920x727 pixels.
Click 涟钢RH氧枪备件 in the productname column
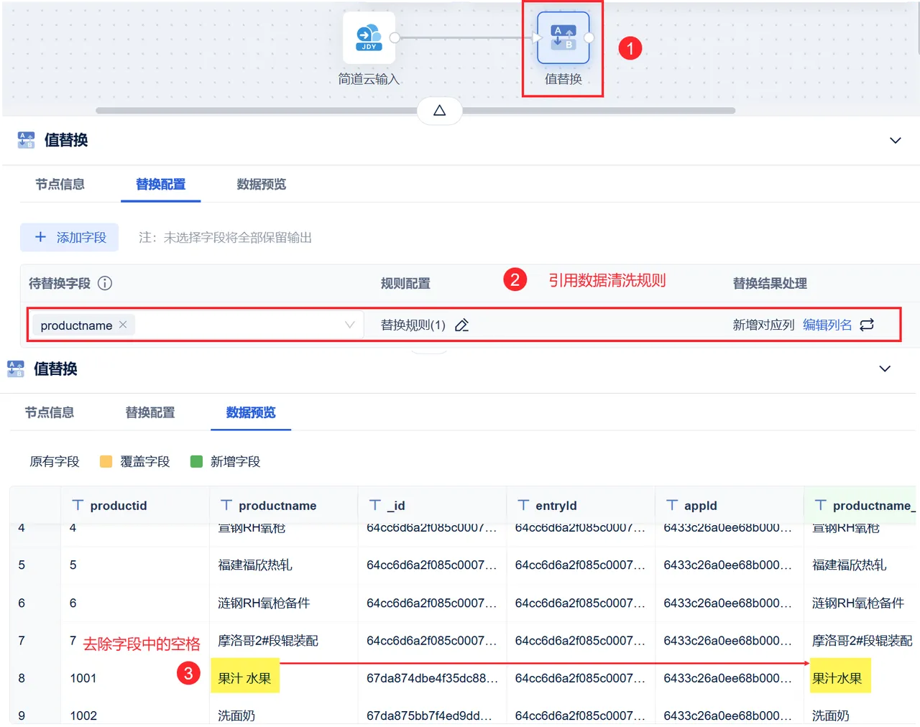[x=264, y=603]
